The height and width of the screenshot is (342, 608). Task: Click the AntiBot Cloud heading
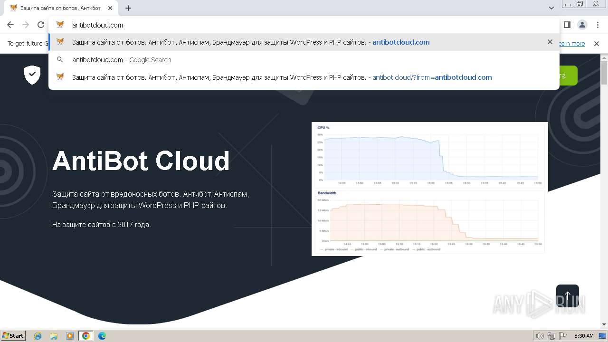click(x=141, y=161)
